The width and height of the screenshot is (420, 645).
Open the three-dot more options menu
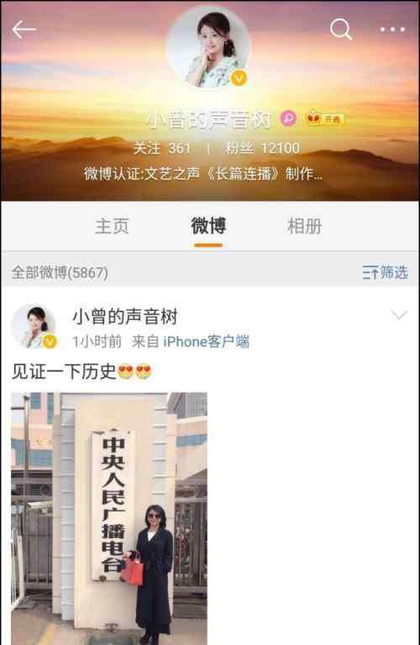[392, 29]
